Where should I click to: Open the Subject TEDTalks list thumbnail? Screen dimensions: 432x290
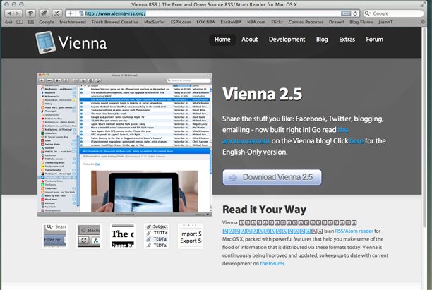click(157, 236)
